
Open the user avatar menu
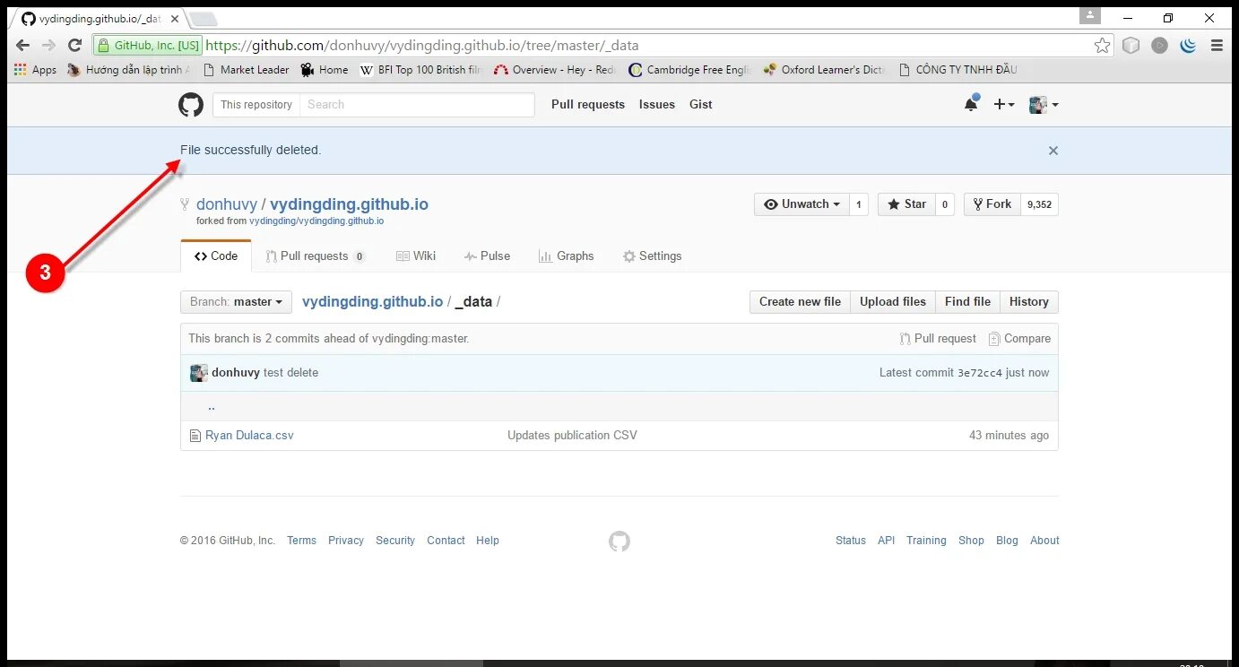pyautogui.click(x=1044, y=105)
